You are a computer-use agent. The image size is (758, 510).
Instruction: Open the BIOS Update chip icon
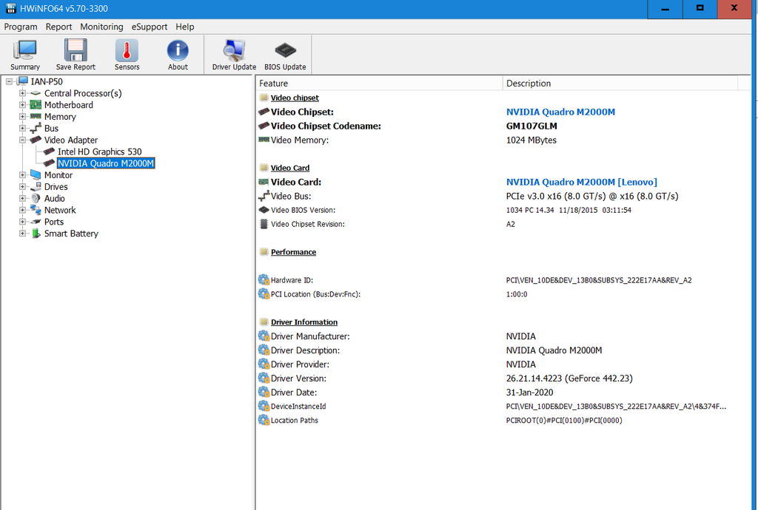(x=285, y=50)
